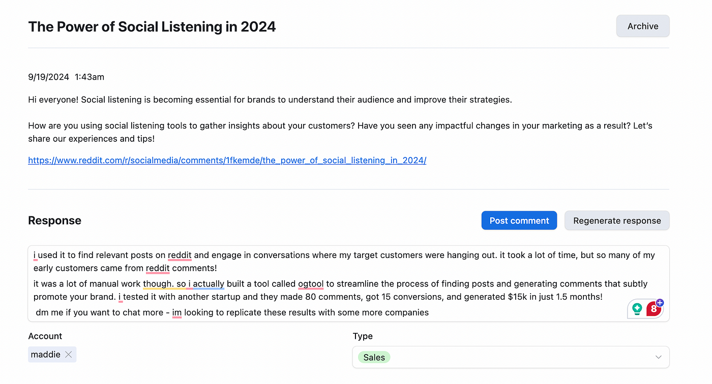Screen dimensions: 712x384
Task: Click the green lightbulb suggestion icon
Action: [x=637, y=308]
